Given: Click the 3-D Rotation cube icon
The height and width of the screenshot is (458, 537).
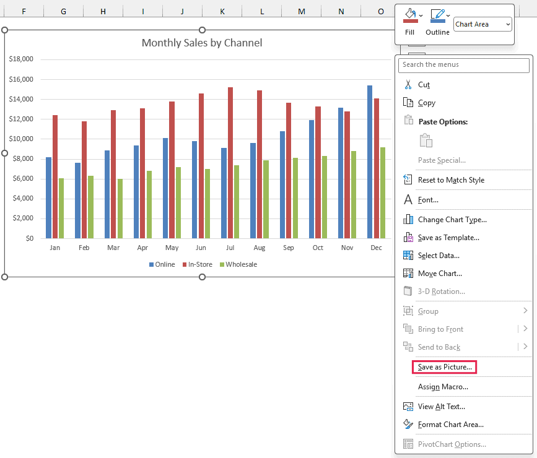Looking at the screenshot, I should (x=408, y=291).
